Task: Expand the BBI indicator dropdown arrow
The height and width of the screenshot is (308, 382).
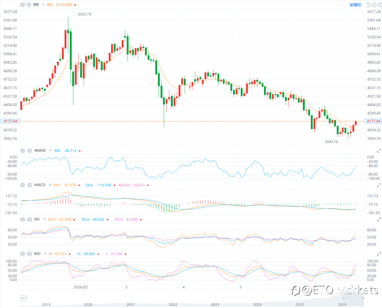Action: 43,4
